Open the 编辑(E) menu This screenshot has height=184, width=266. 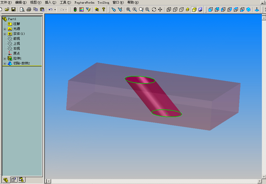[21, 2]
